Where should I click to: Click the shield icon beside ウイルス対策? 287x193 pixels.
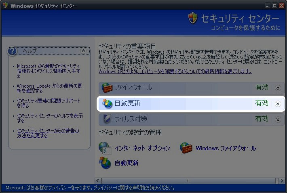click(x=107, y=119)
